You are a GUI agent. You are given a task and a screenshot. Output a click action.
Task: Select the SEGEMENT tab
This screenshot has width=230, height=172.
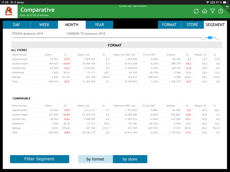tap(215, 24)
